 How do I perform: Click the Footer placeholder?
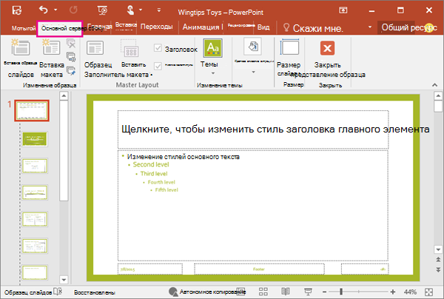pyautogui.click(x=259, y=269)
